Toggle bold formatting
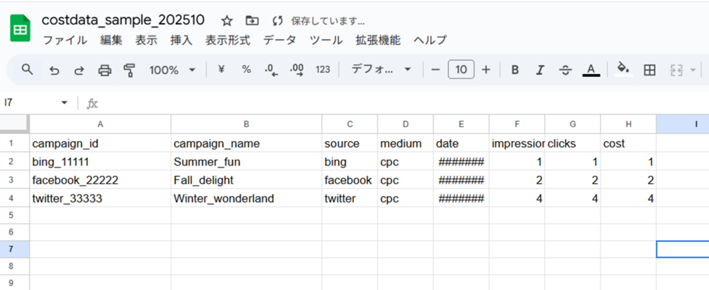 tap(514, 70)
